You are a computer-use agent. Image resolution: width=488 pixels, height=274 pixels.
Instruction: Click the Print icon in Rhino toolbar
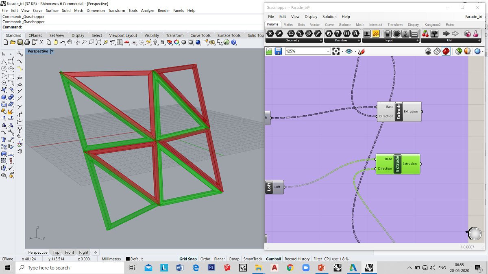27,42
